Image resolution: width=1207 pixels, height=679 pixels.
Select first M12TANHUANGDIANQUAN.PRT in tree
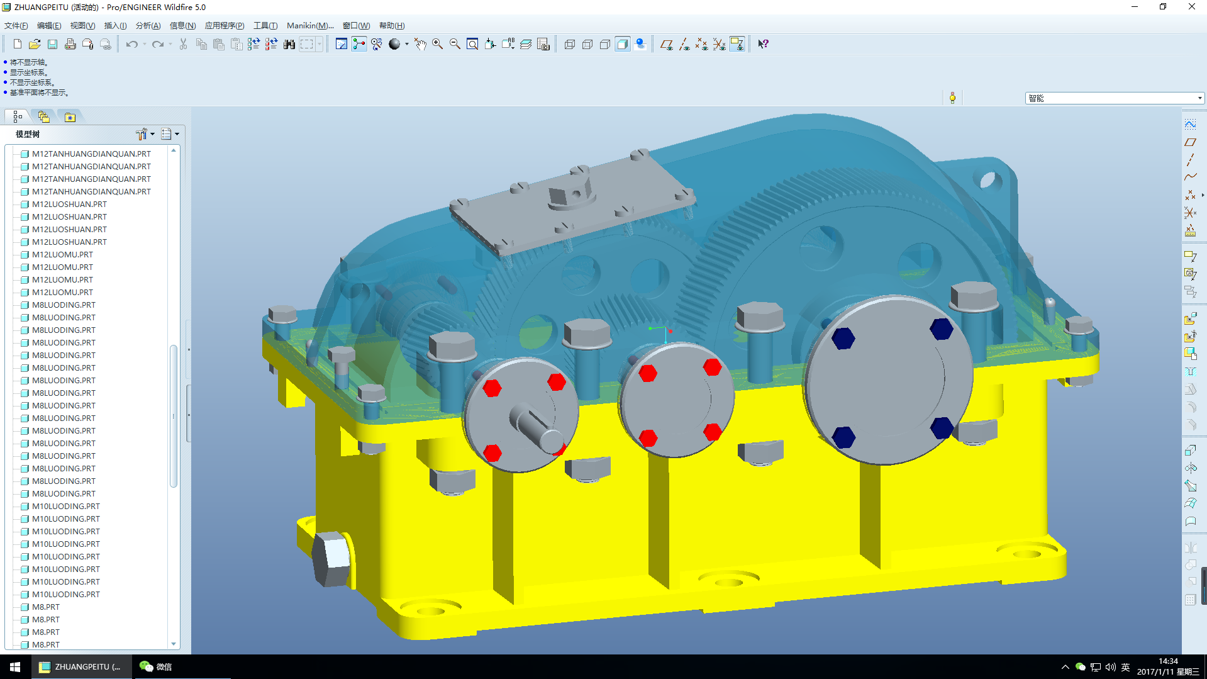(x=91, y=154)
